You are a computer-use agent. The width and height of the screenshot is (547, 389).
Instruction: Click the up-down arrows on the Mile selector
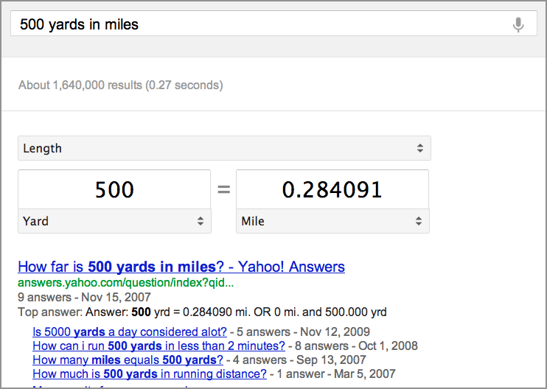pyautogui.click(x=419, y=221)
